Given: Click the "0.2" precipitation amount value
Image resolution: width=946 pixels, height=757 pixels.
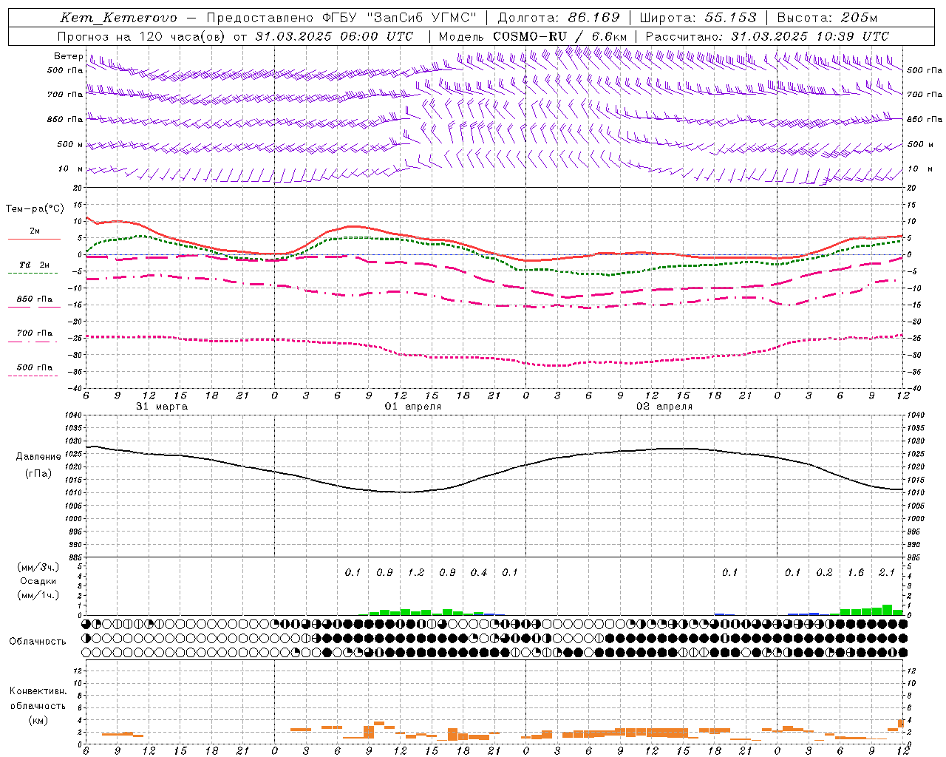Looking at the screenshot, I should click(824, 573).
